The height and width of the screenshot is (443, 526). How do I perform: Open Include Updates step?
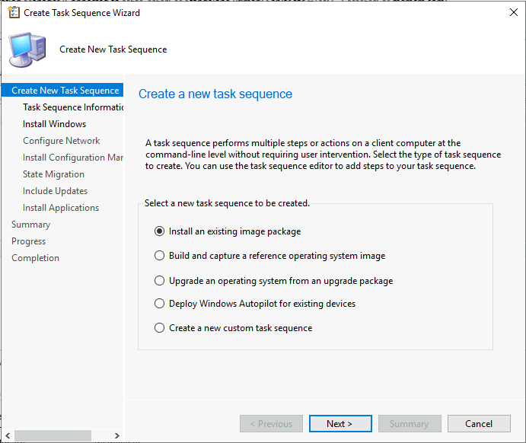point(56,191)
